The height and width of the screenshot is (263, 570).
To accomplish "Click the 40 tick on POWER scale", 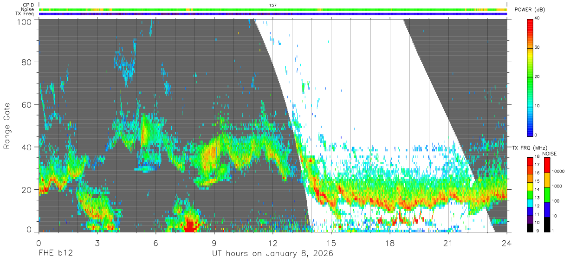I will point(538,19).
